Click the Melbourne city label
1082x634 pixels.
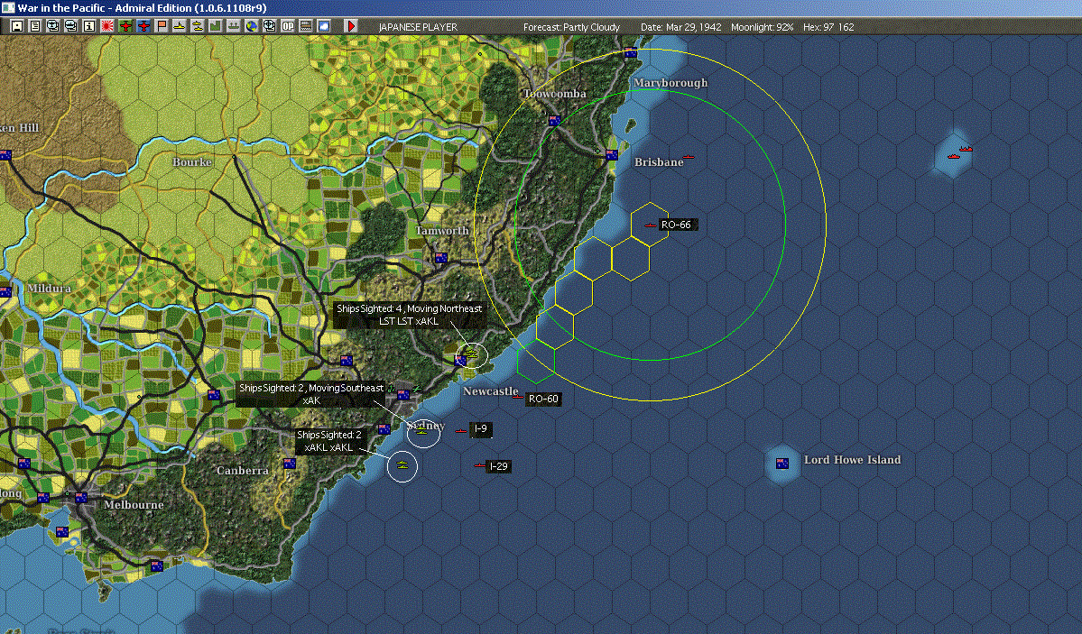coord(134,504)
